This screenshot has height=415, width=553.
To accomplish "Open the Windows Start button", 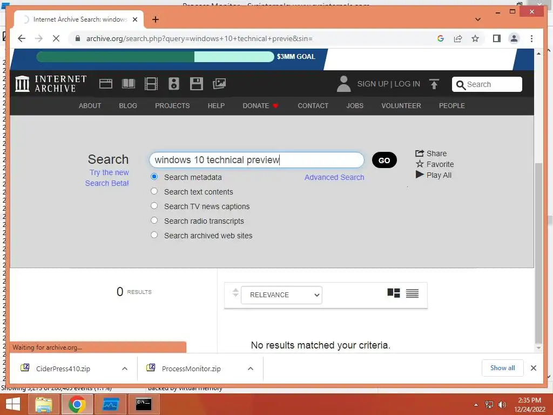I will [13, 404].
